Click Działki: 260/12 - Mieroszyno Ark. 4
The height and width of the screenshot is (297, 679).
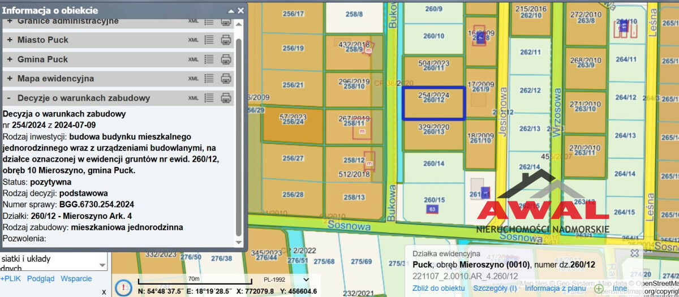[x=67, y=216]
